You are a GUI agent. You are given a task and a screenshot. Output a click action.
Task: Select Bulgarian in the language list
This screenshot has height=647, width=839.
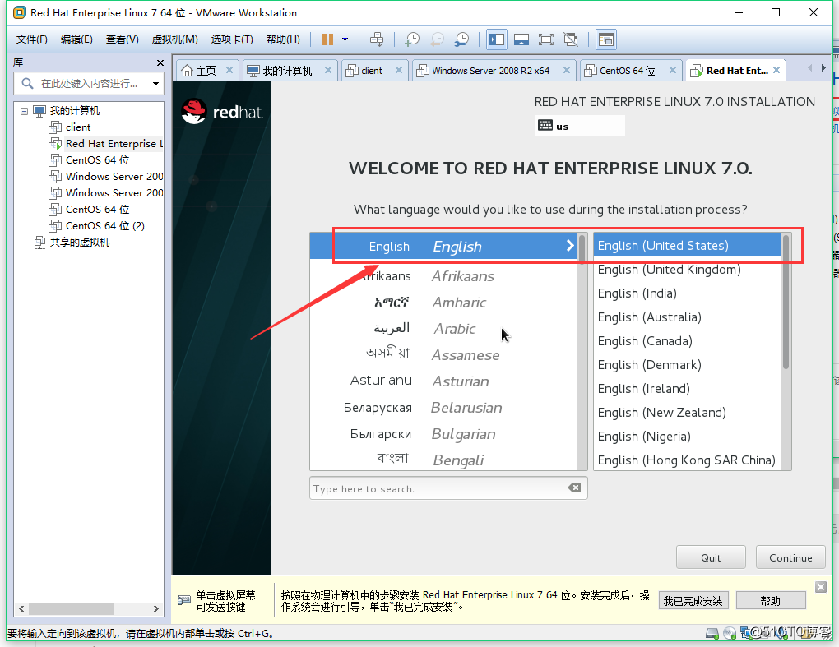pos(443,433)
